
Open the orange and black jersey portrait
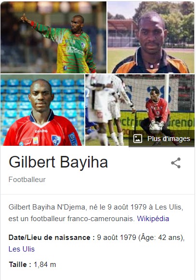pyautogui.click(x=151, y=37)
